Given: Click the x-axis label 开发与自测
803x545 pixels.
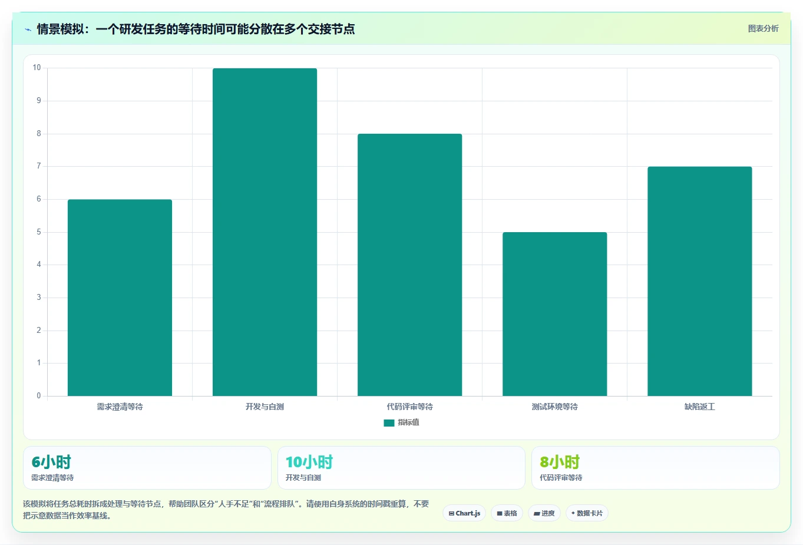Looking at the screenshot, I should [x=265, y=407].
